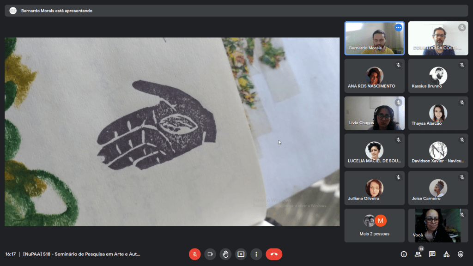This screenshot has width=473, height=266.
Task: Select Thaysa Alarcão's participant tile
Action: pos(438,113)
